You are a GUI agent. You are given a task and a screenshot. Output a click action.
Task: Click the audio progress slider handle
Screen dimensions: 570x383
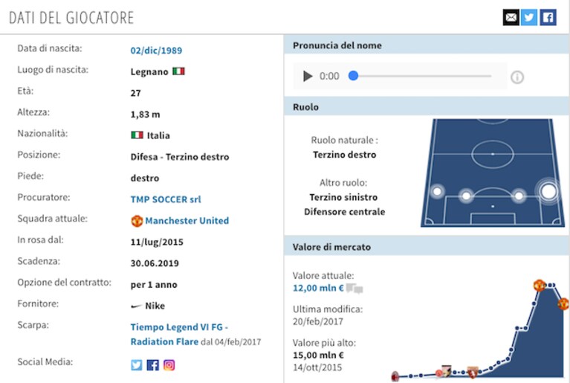[353, 76]
